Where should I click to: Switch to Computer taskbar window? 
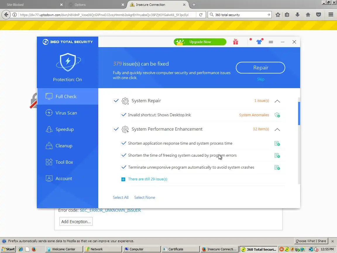(142, 249)
